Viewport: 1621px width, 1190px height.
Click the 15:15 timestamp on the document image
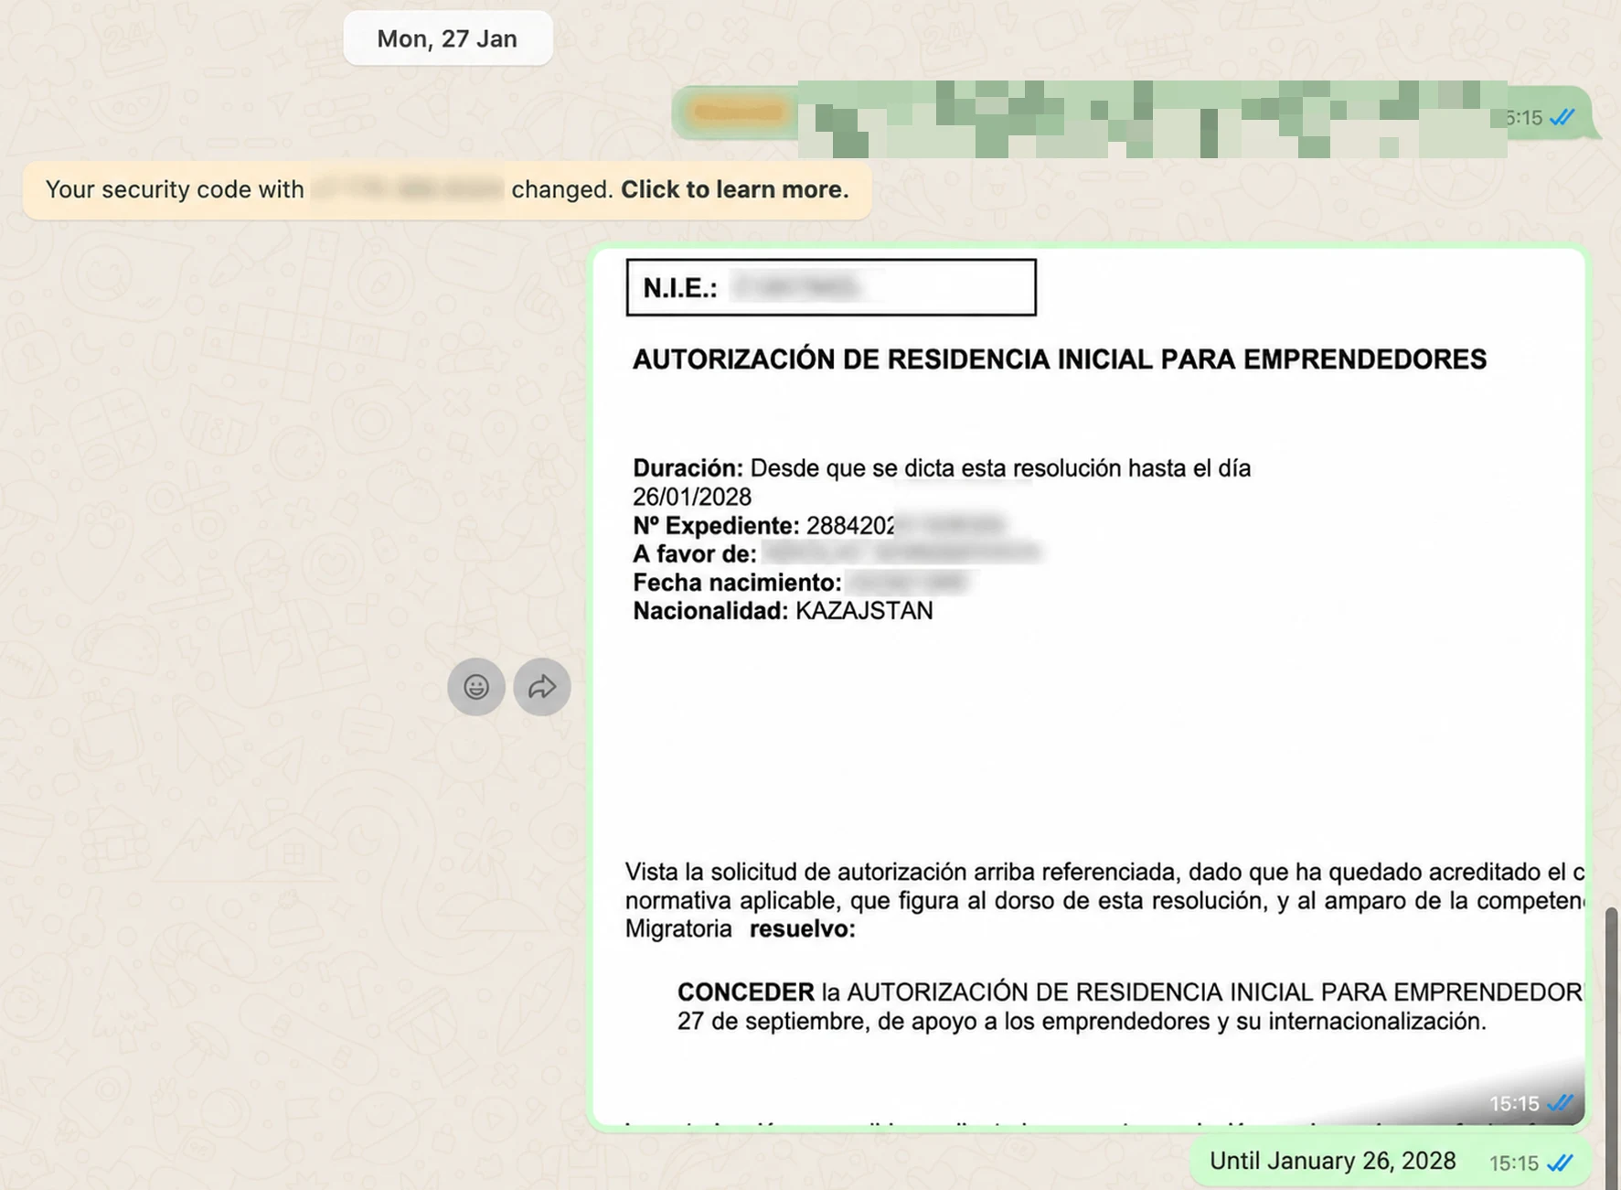[1514, 1103]
